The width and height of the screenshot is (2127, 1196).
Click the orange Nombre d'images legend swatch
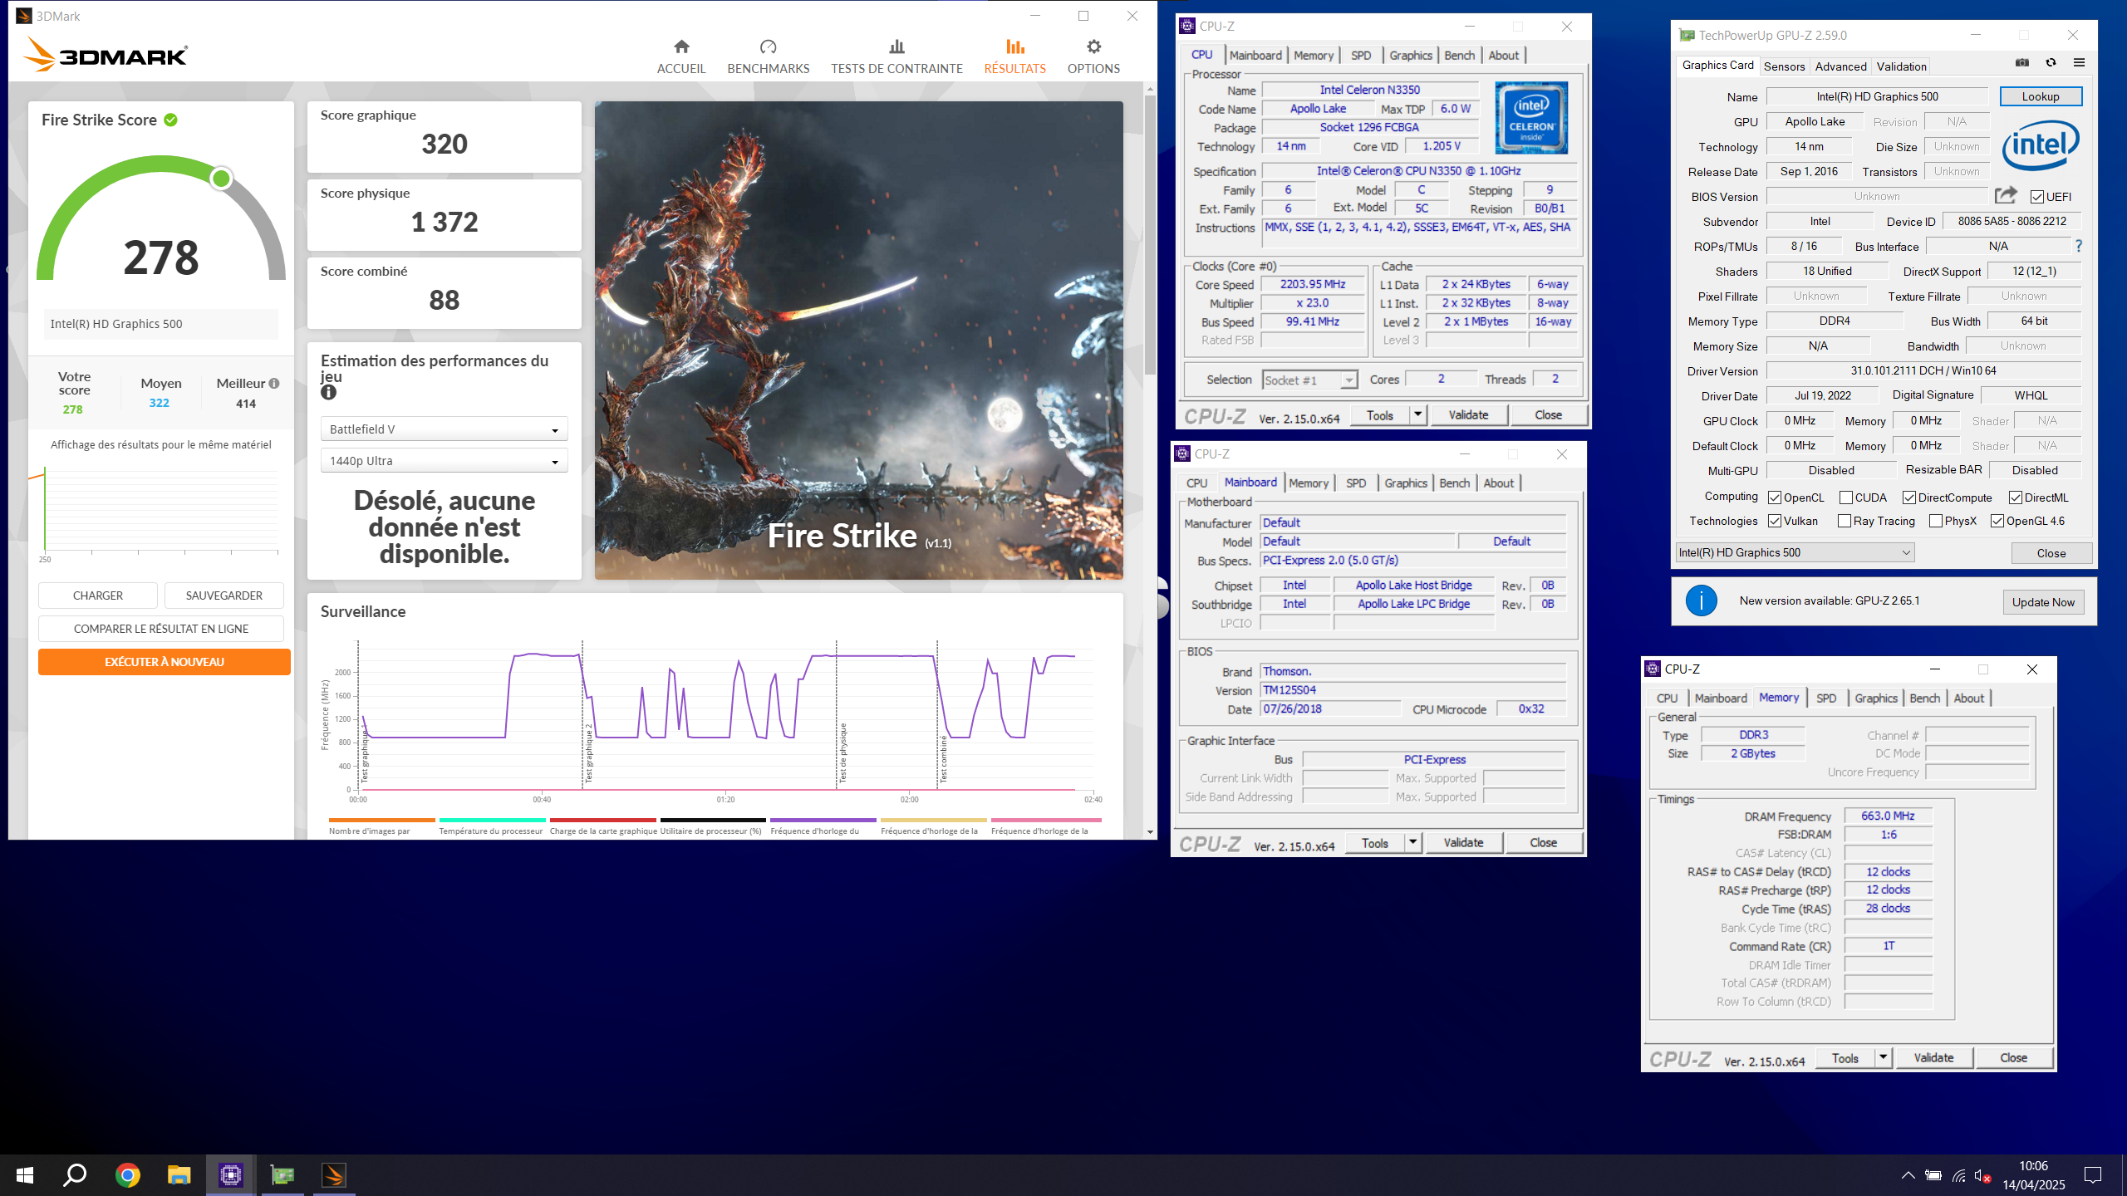click(381, 820)
